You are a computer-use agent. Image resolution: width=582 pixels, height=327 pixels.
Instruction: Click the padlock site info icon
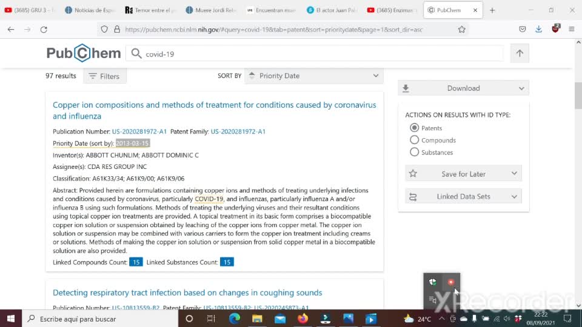tap(117, 29)
